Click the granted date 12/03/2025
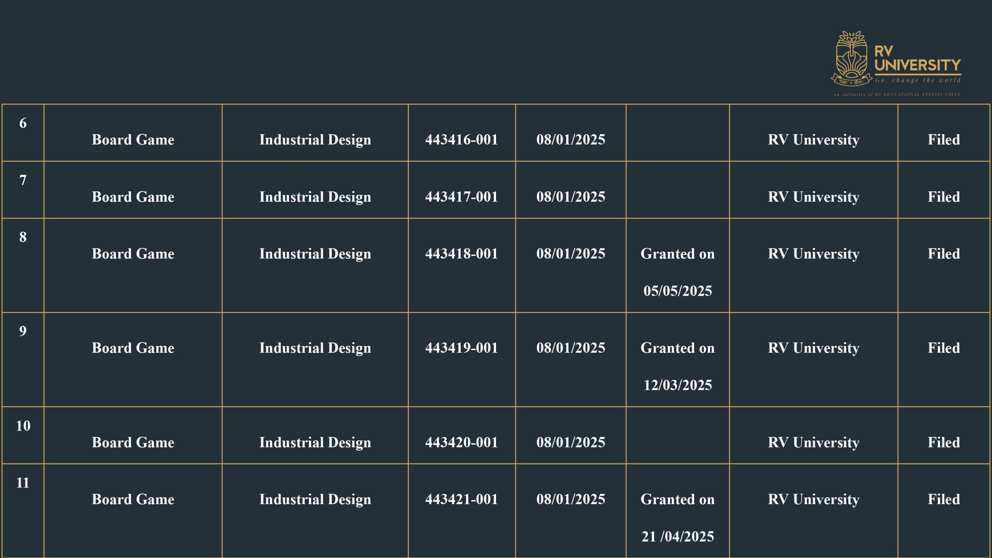 678,385
